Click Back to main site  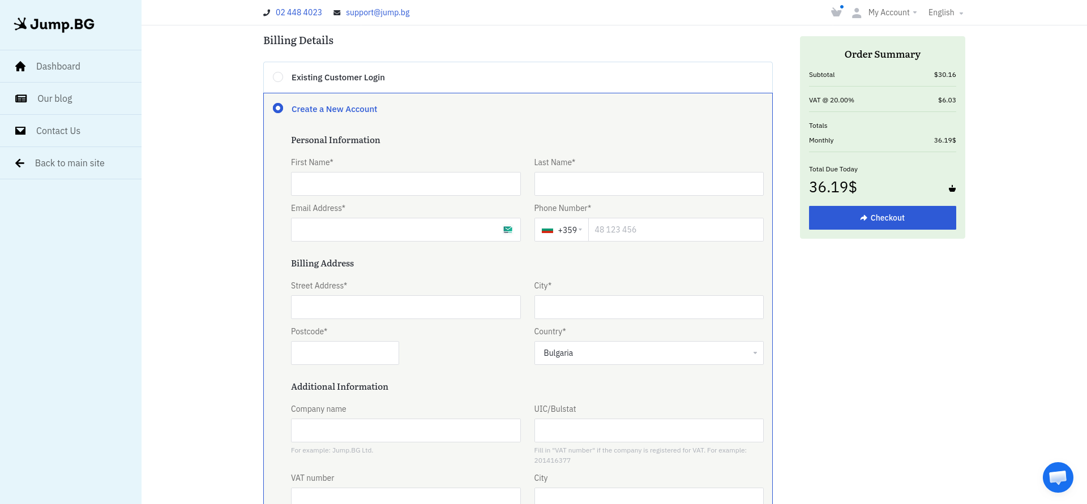(x=71, y=163)
